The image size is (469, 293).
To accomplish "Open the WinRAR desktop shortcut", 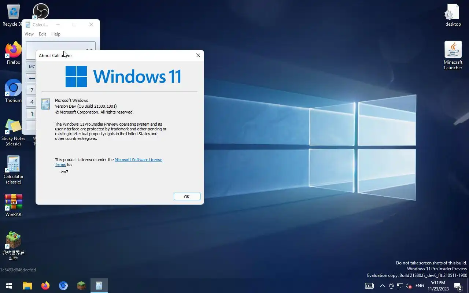I will [x=14, y=205].
